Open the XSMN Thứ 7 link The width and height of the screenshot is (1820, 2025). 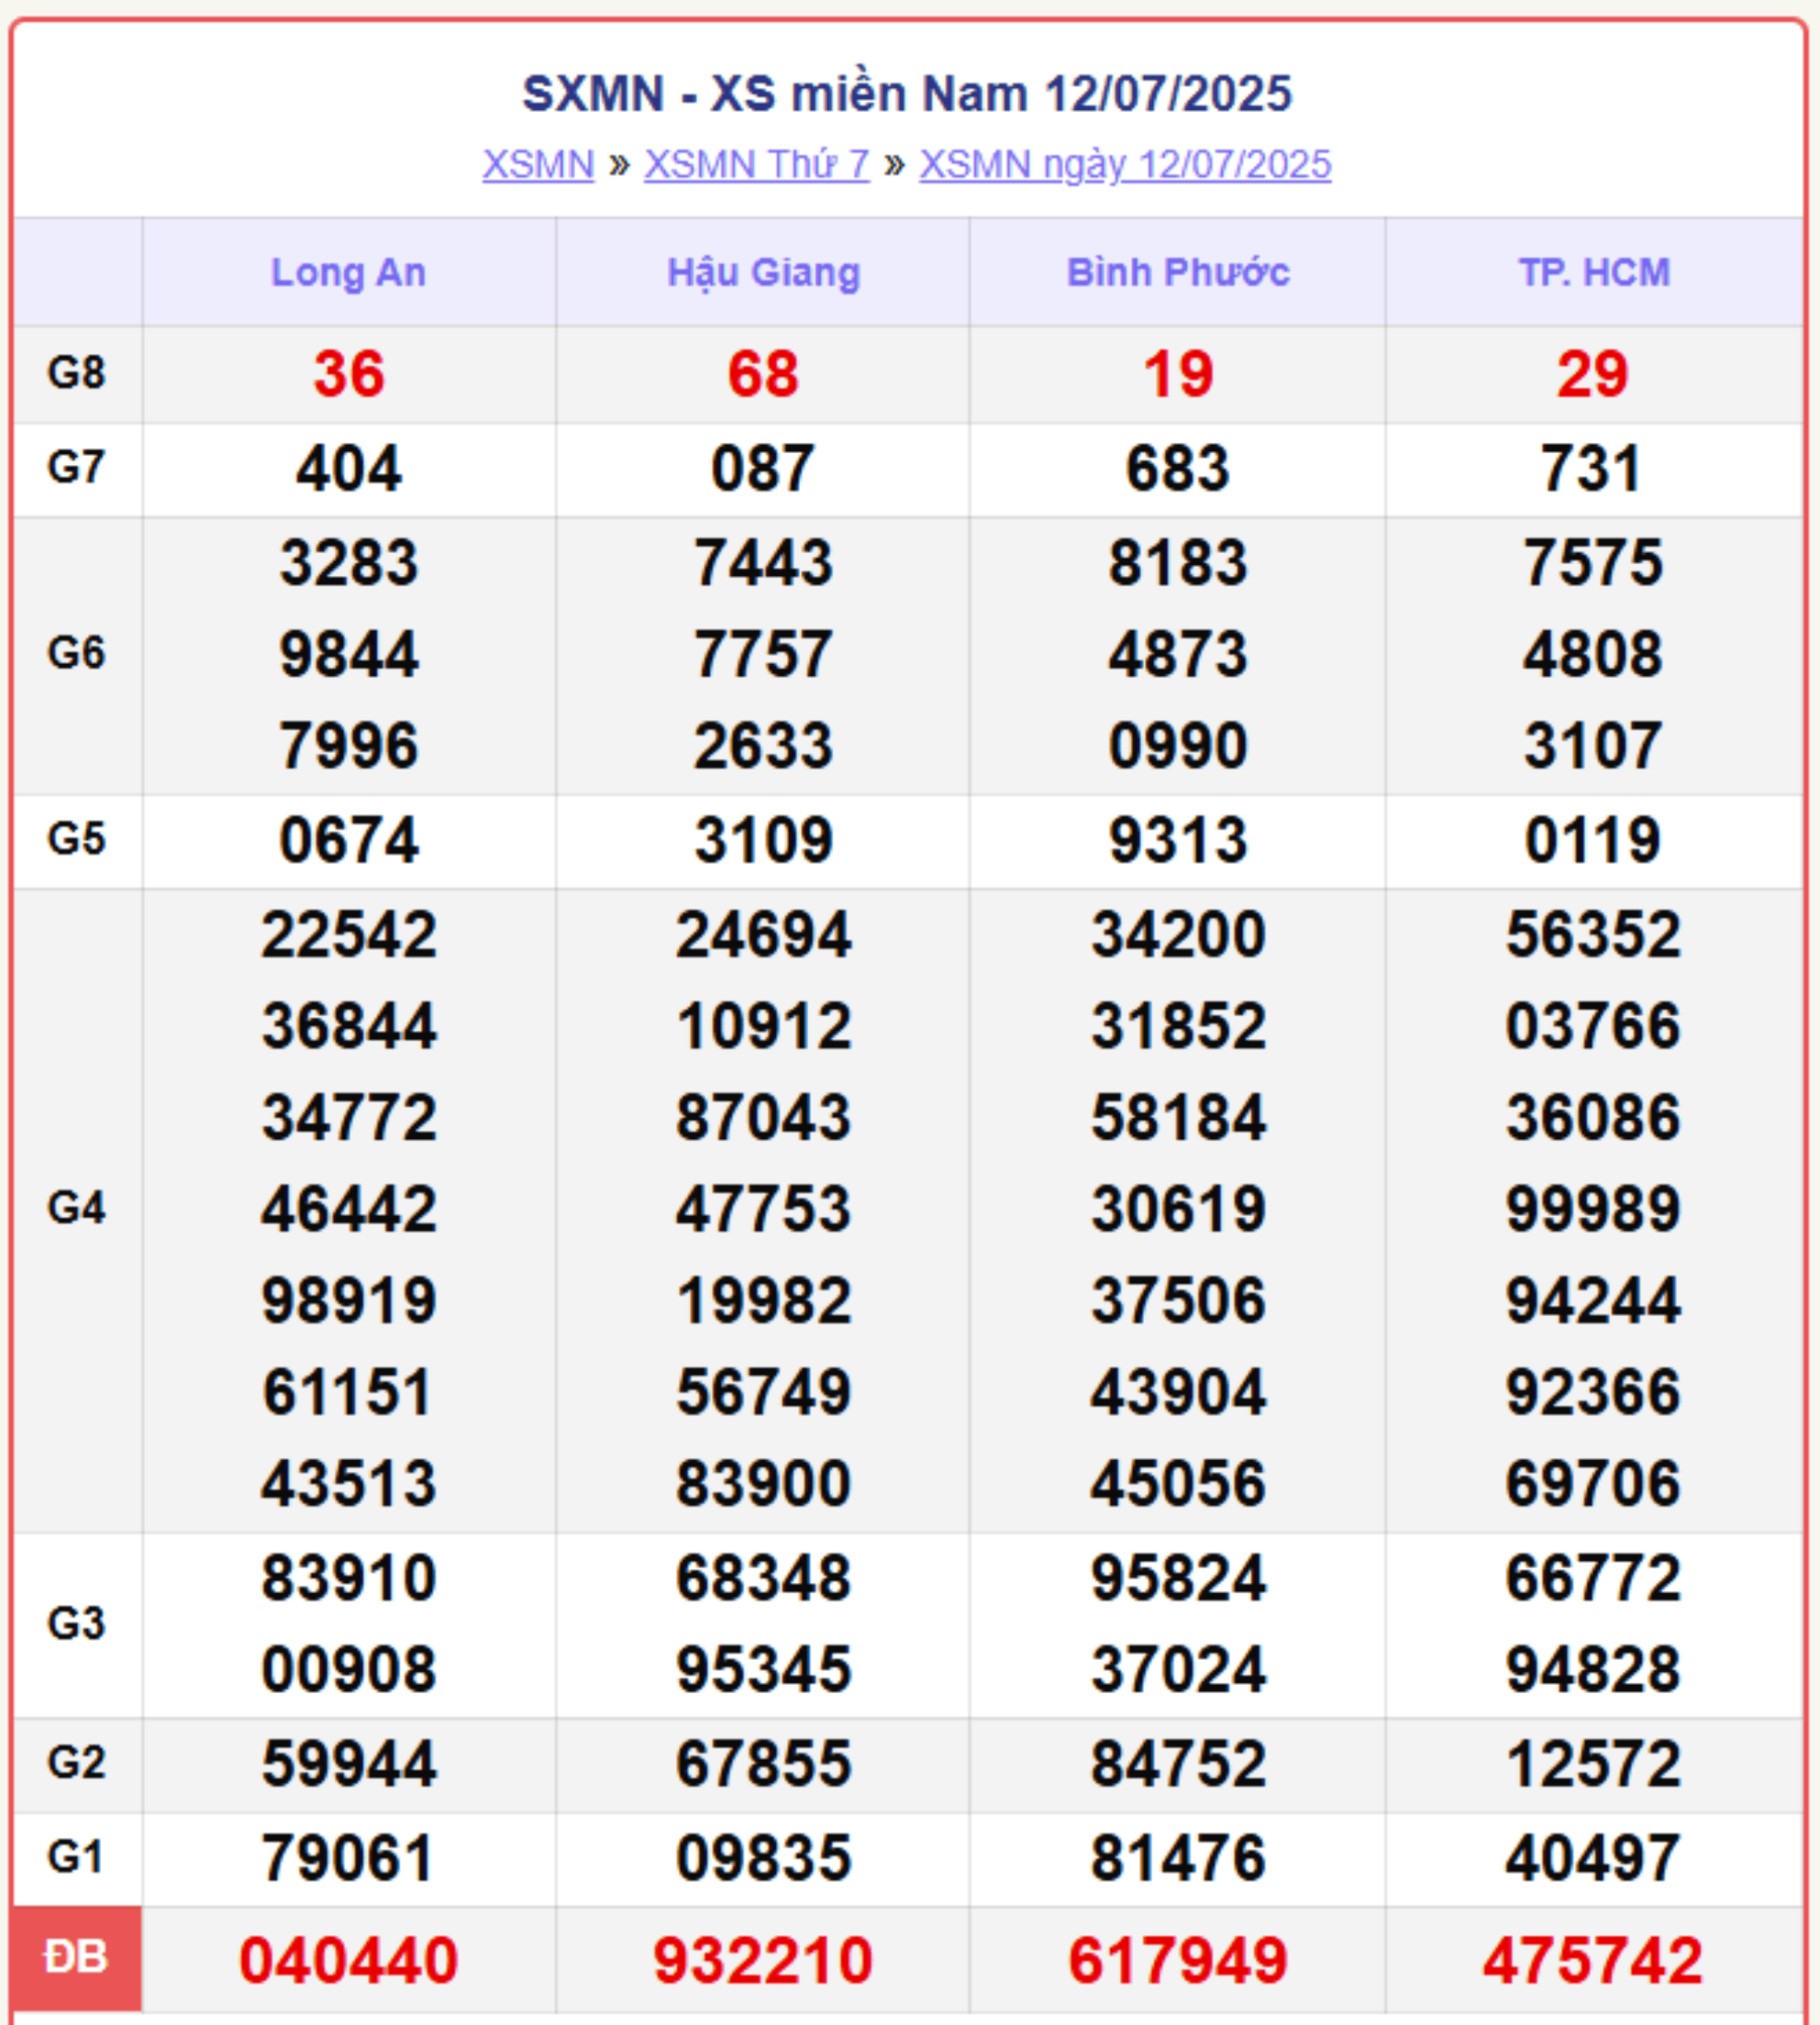tap(756, 164)
